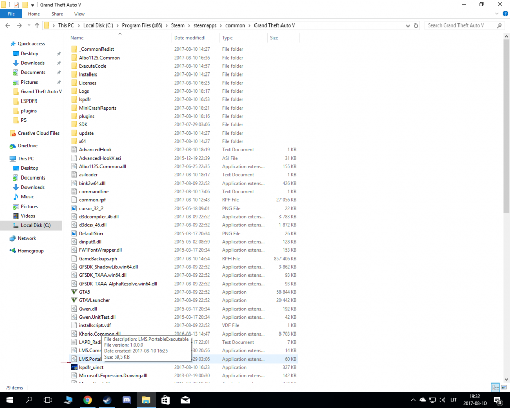
Task: Expand the chevron after This PC breadcrumb
Action: point(79,25)
